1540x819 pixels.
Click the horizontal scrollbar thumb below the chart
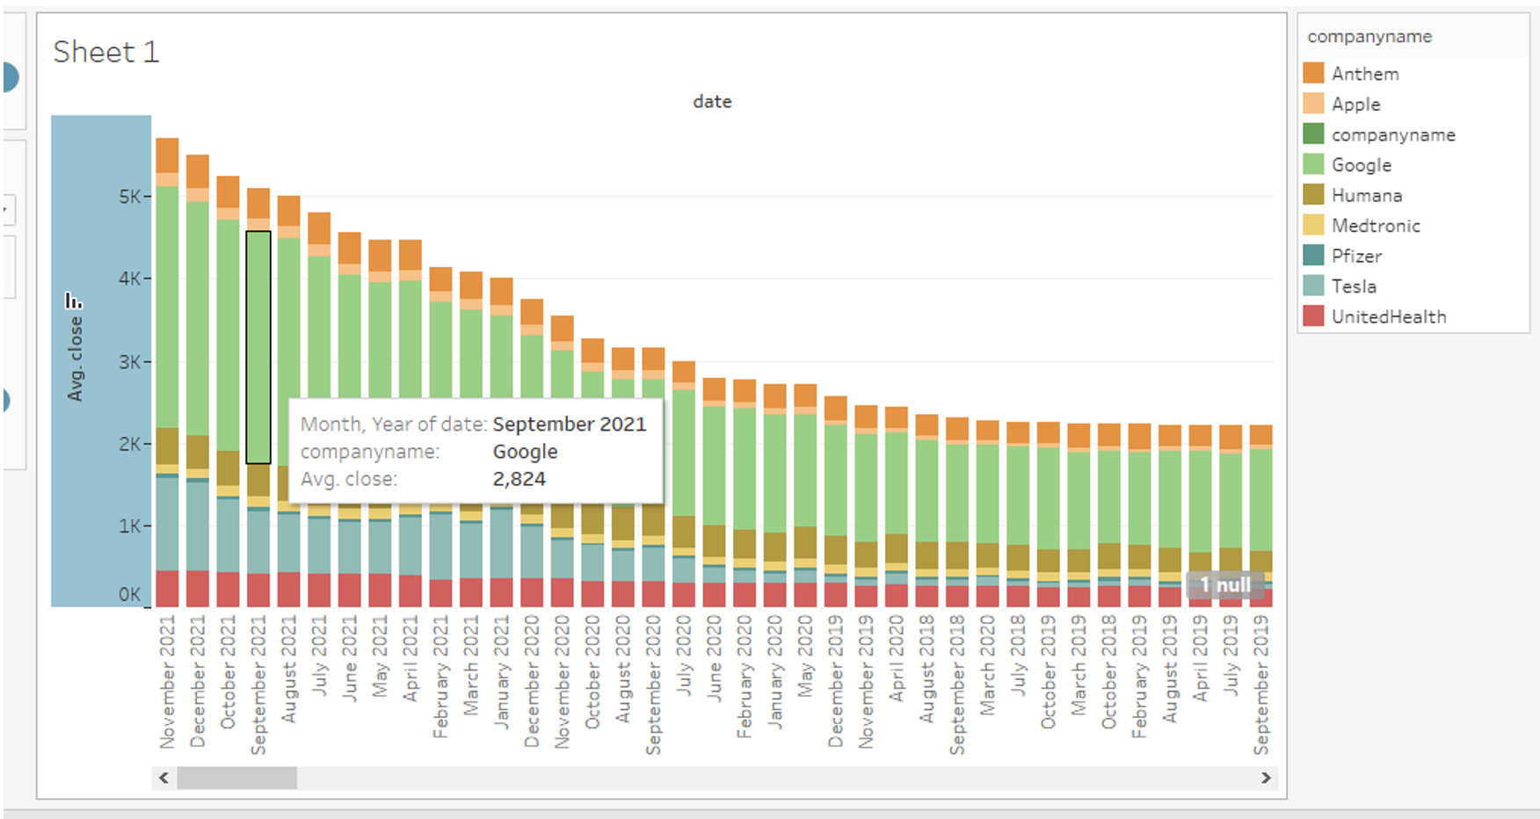(x=237, y=778)
